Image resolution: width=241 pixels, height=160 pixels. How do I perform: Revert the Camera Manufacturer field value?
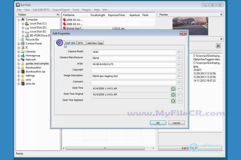pos(180,58)
